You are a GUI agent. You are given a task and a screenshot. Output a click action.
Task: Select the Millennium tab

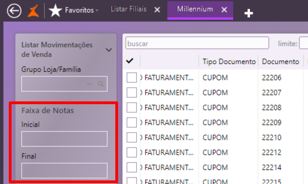click(x=195, y=9)
